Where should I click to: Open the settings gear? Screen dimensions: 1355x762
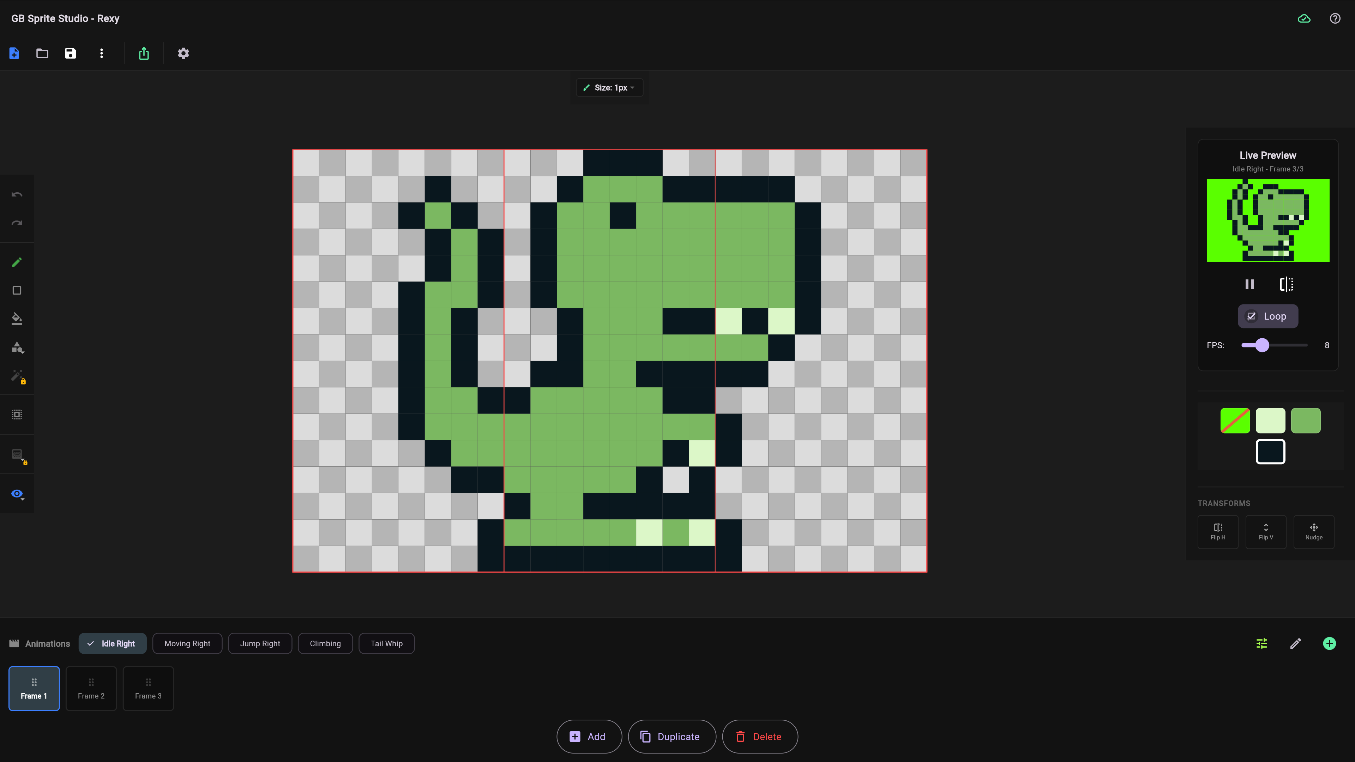click(x=183, y=53)
